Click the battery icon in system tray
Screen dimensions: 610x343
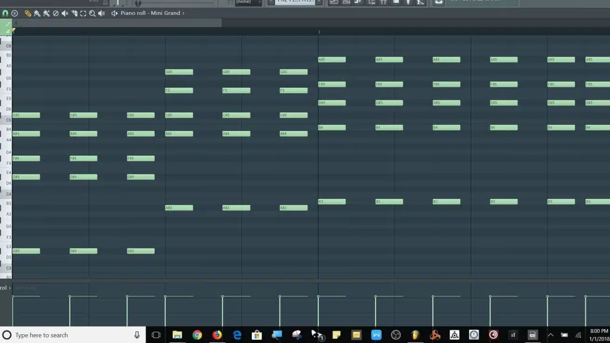click(x=564, y=335)
